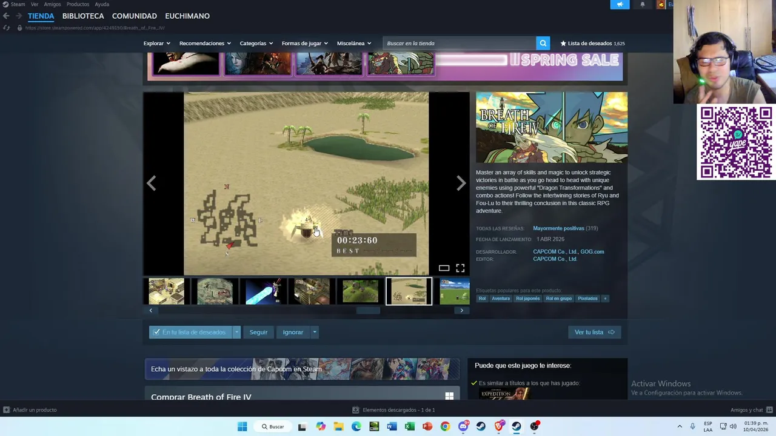Select the blue sword beam screenshot thumbnail

263,291
